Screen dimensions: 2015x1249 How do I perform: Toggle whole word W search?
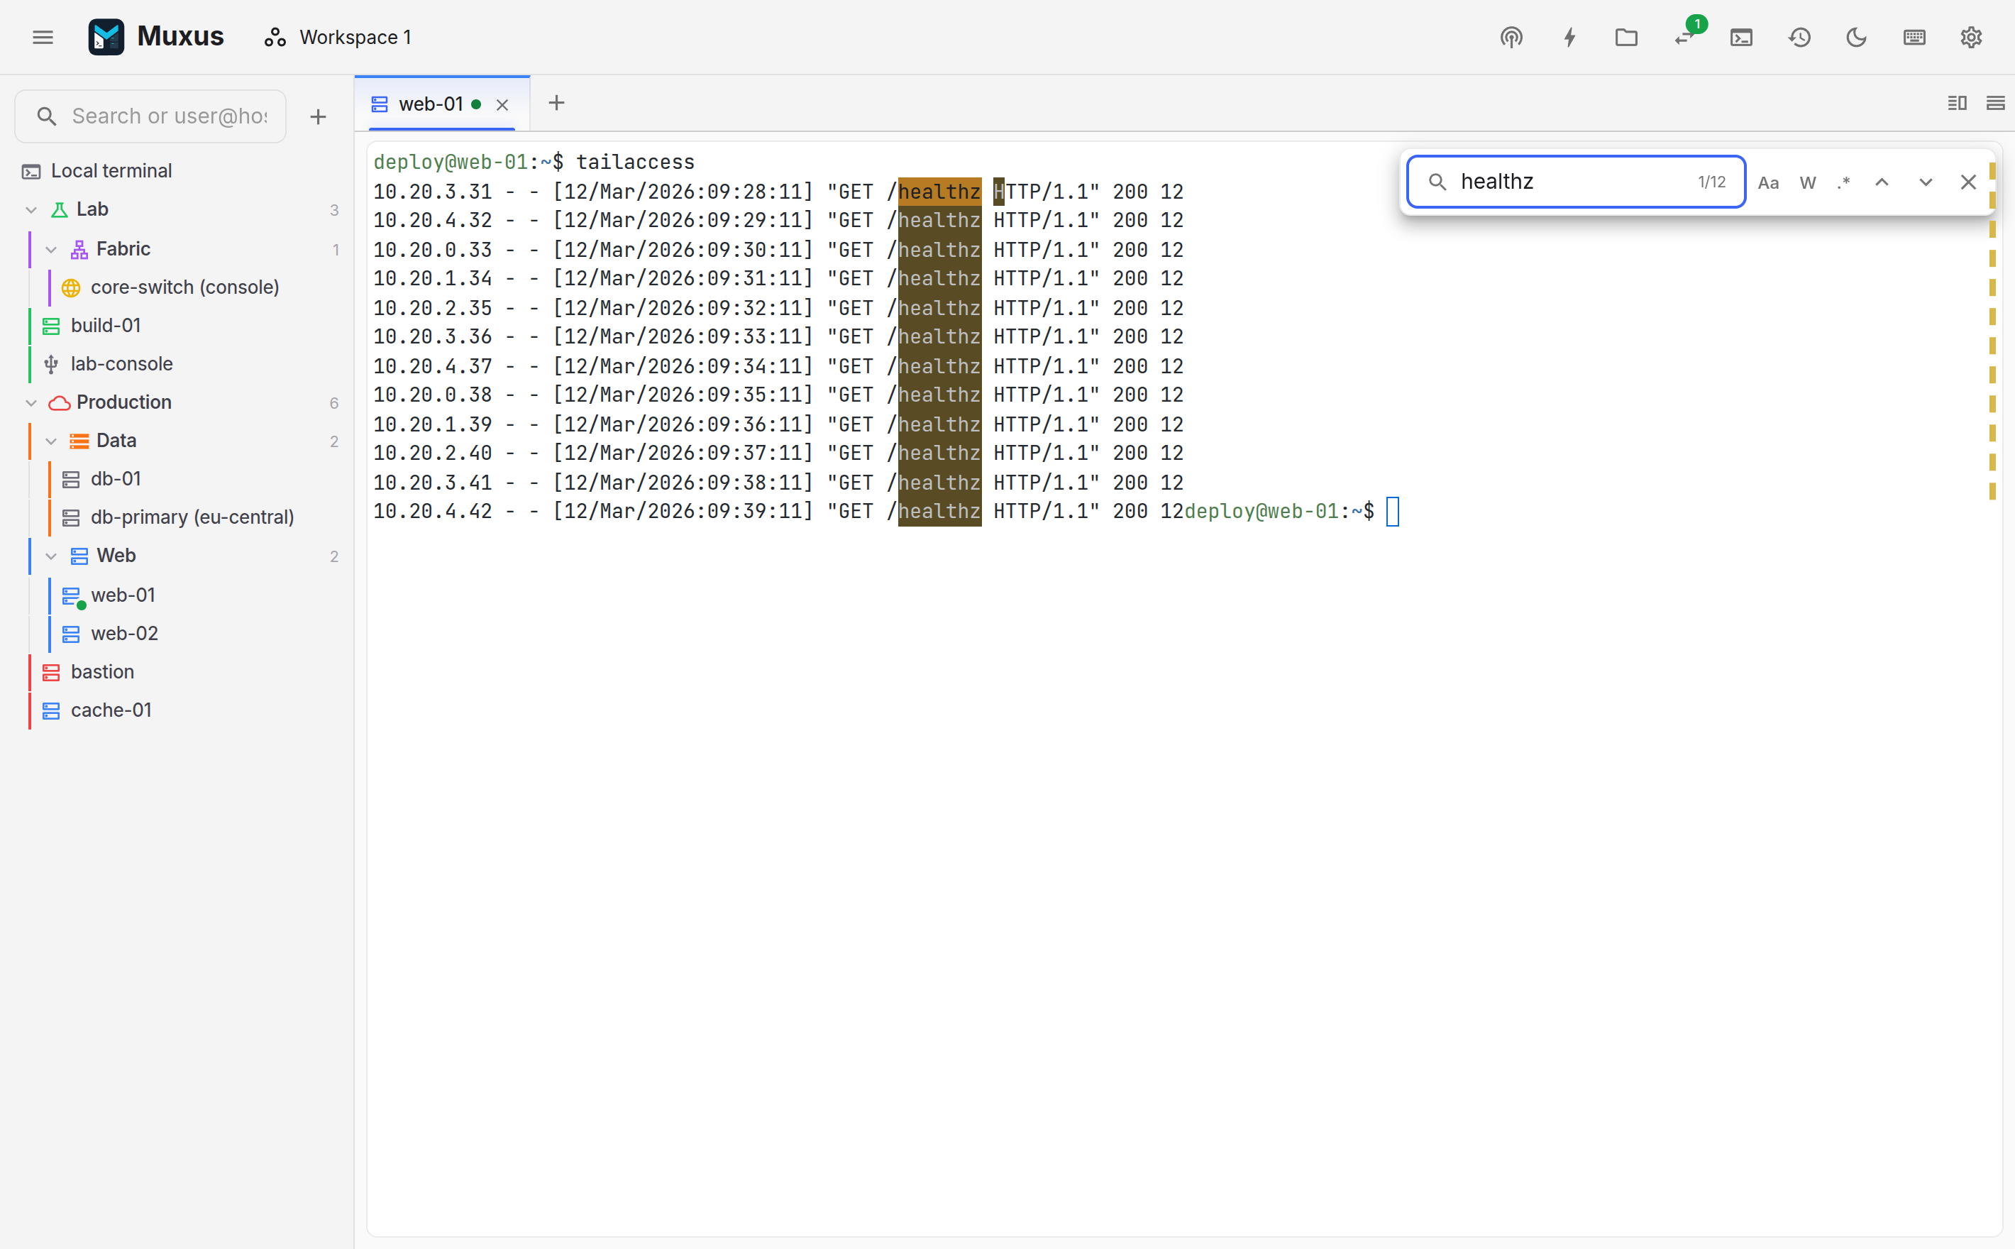tap(1808, 182)
